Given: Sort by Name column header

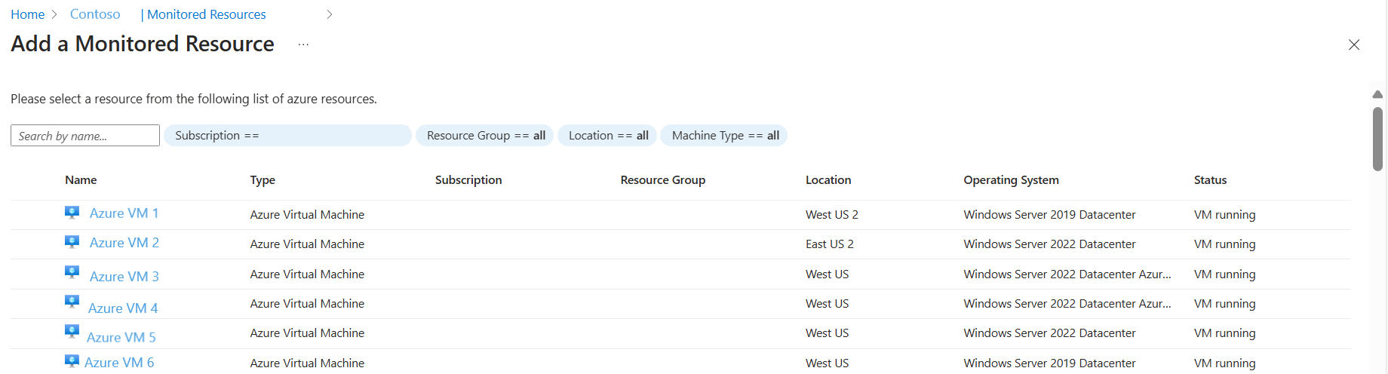Looking at the screenshot, I should pos(81,180).
